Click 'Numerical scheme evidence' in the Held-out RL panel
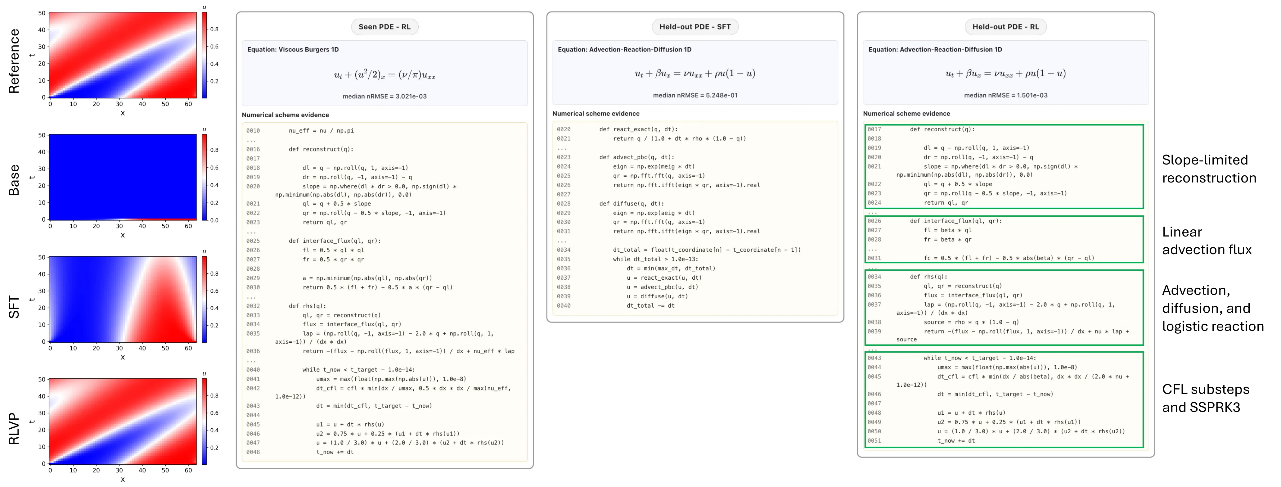 pos(906,114)
